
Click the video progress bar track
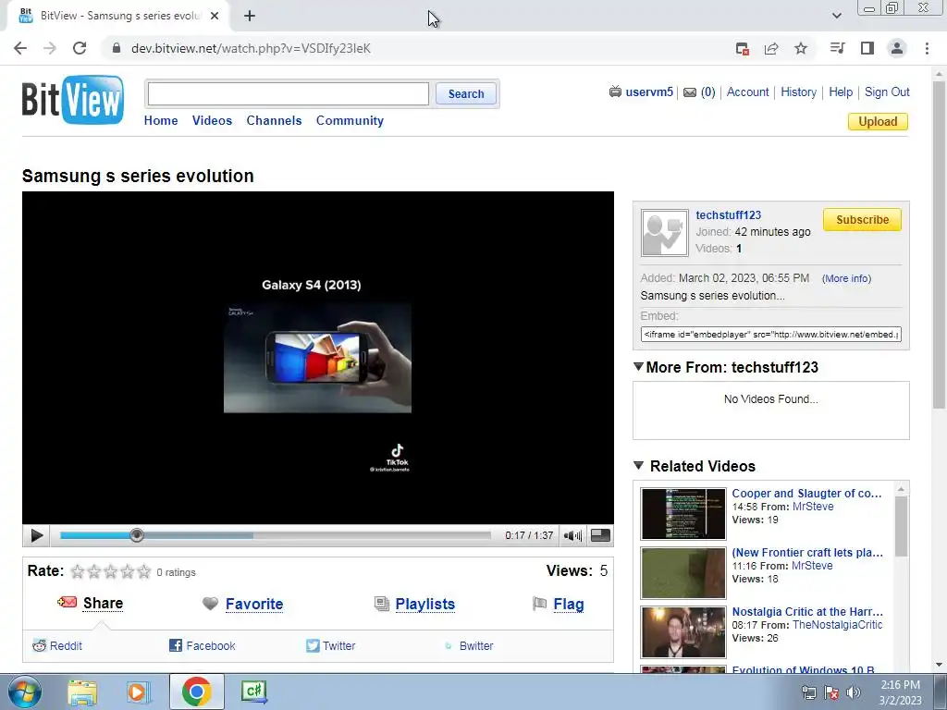(x=275, y=535)
